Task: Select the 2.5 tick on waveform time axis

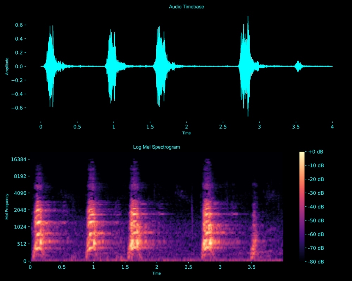Action: coord(223,126)
